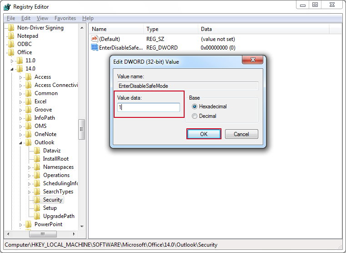The image size is (346, 253).
Task: Click the OMS folder icon
Action: [29, 126]
